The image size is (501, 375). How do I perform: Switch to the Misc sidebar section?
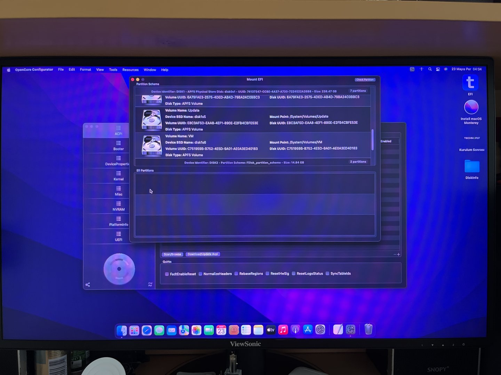119,191
